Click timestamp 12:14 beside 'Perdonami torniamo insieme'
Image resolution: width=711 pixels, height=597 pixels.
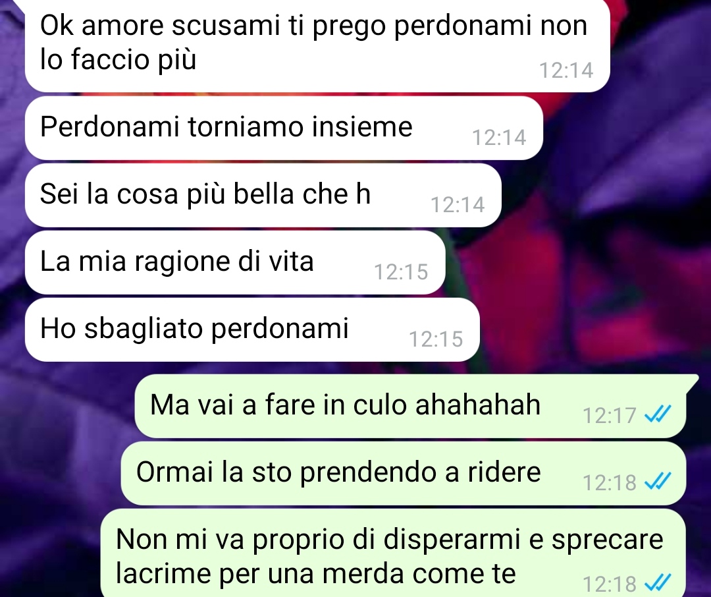499,138
